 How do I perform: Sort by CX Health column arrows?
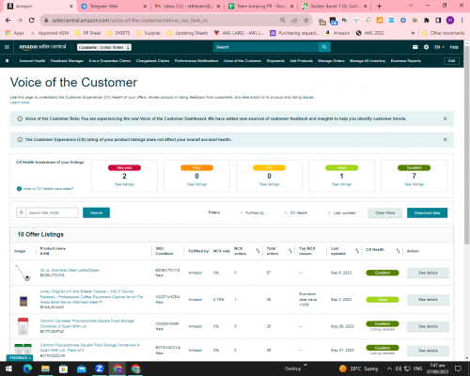coord(398,251)
